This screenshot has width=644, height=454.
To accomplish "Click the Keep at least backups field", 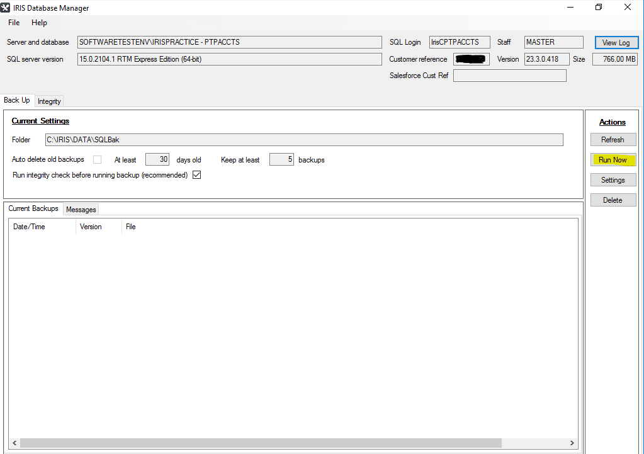I will tap(281, 160).
